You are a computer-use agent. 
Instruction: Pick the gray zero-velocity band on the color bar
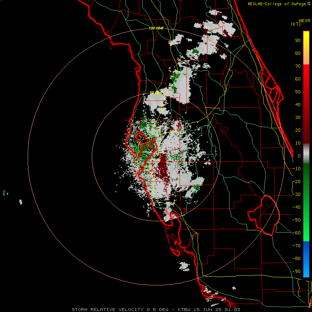coord(306,154)
